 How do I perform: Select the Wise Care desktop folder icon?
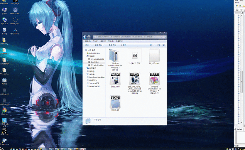pyautogui.click(x=4, y=71)
